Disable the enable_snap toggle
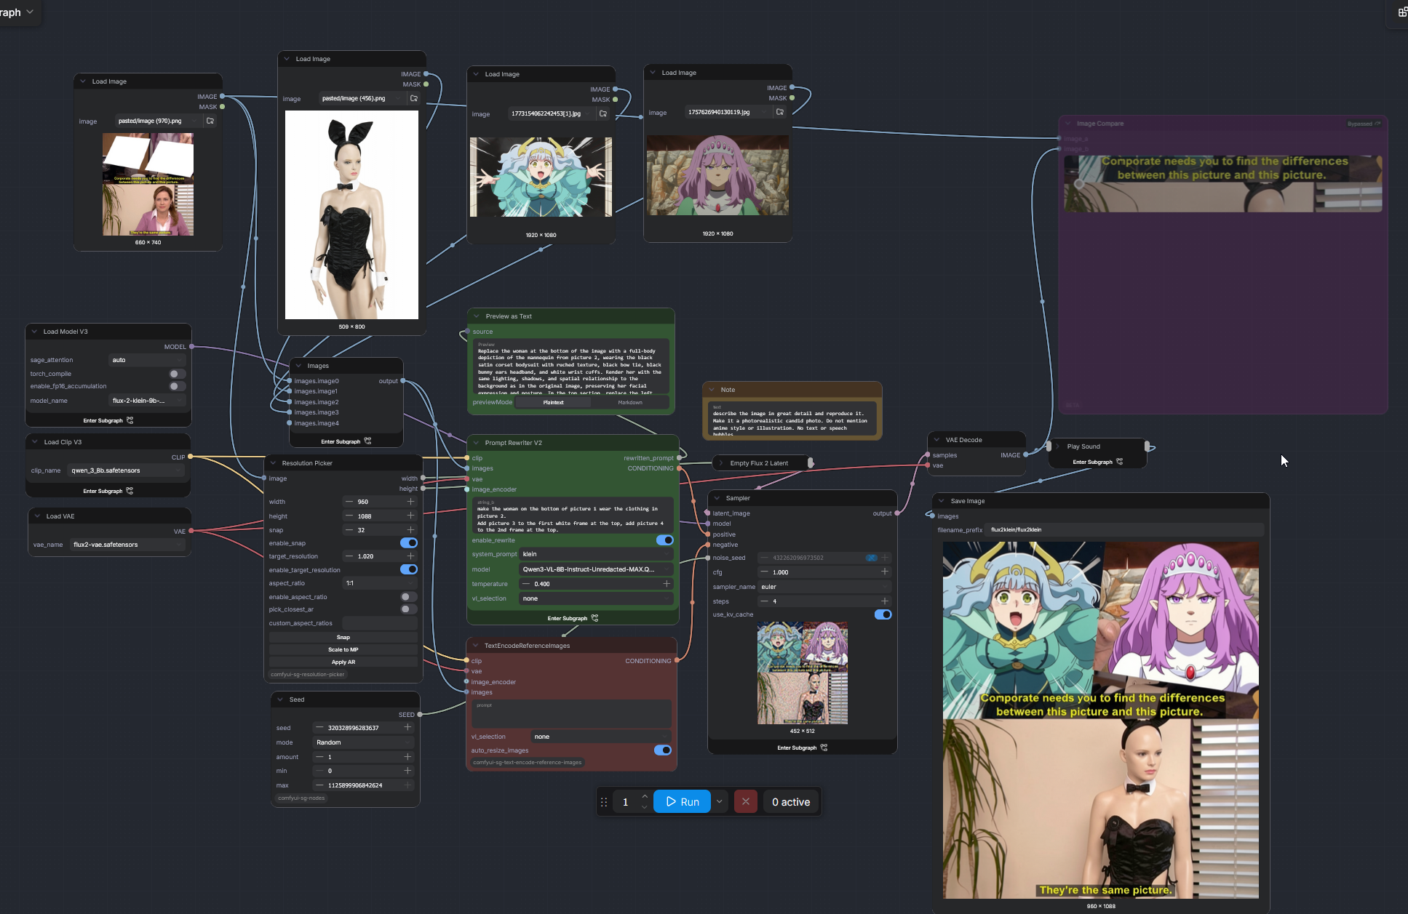1408x914 pixels. (409, 542)
